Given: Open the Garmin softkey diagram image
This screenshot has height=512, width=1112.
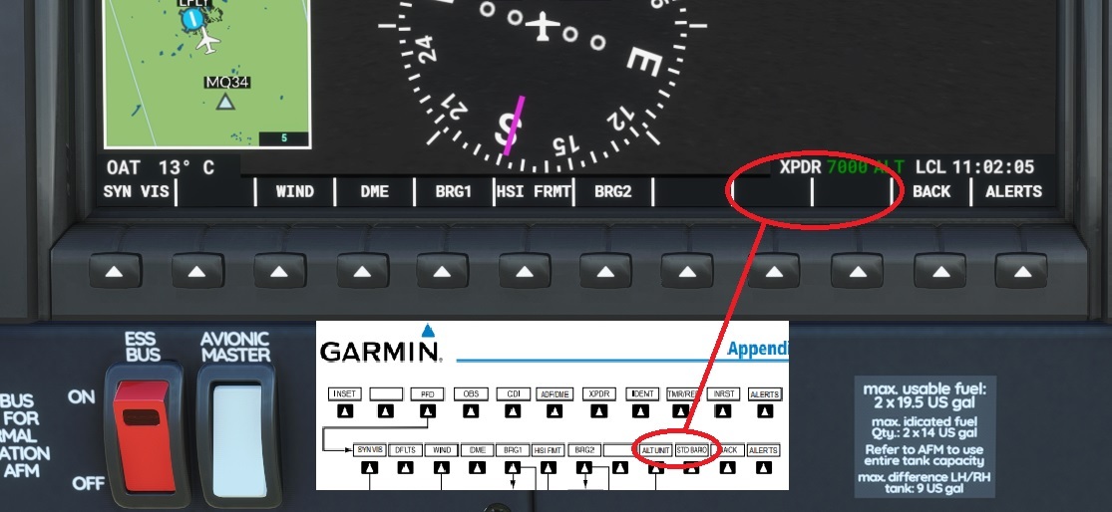Looking at the screenshot, I should tap(553, 405).
